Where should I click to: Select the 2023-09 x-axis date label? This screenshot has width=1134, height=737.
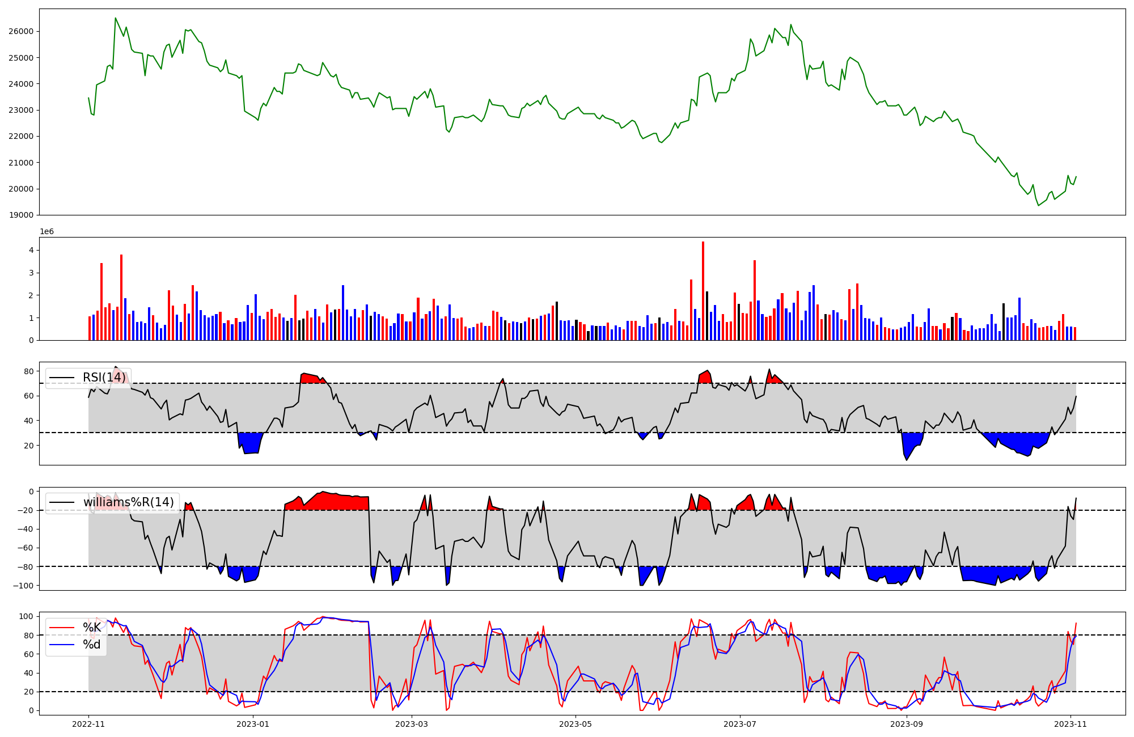point(906,724)
